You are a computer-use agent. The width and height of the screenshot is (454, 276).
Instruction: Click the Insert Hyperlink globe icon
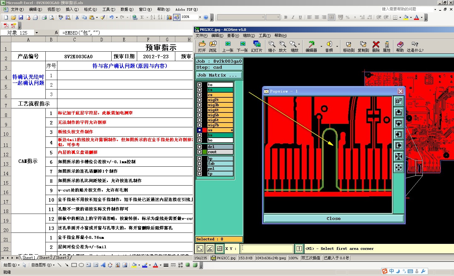(x=135, y=17)
